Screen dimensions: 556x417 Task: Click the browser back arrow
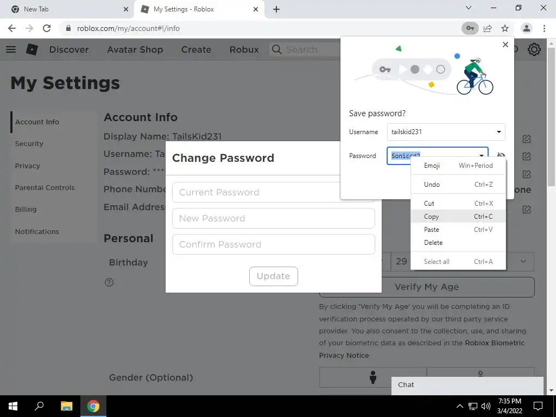point(12,28)
